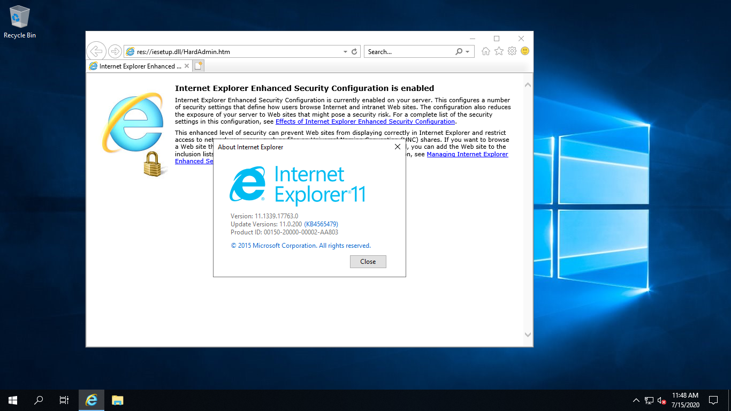Click the browser Back arrow button
Image resolution: width=731 pixels, height=411 pixels.
pos(96,51)
